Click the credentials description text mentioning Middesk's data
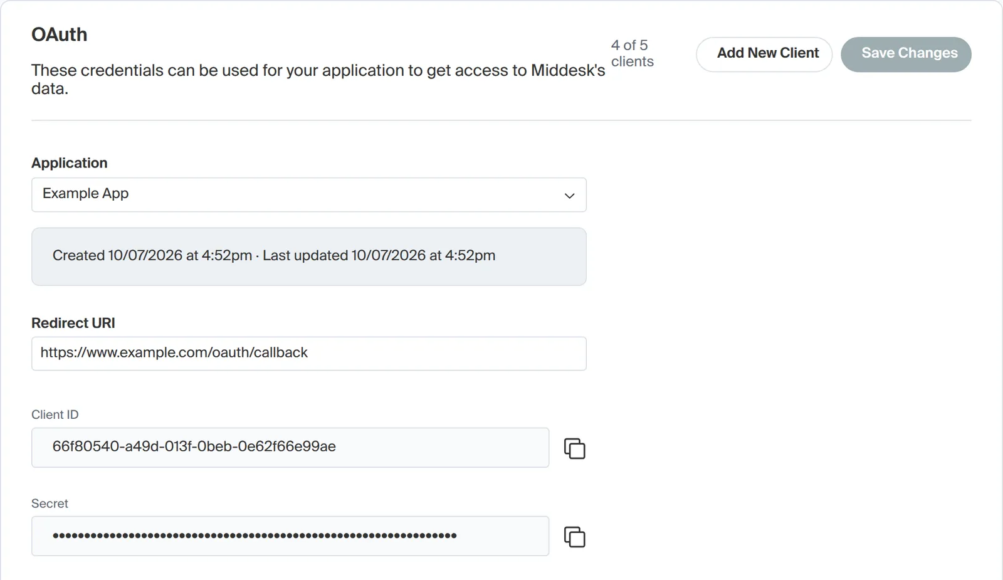Screen dimensions: 1003x580 pyautogui.click(x=318, y=79)
